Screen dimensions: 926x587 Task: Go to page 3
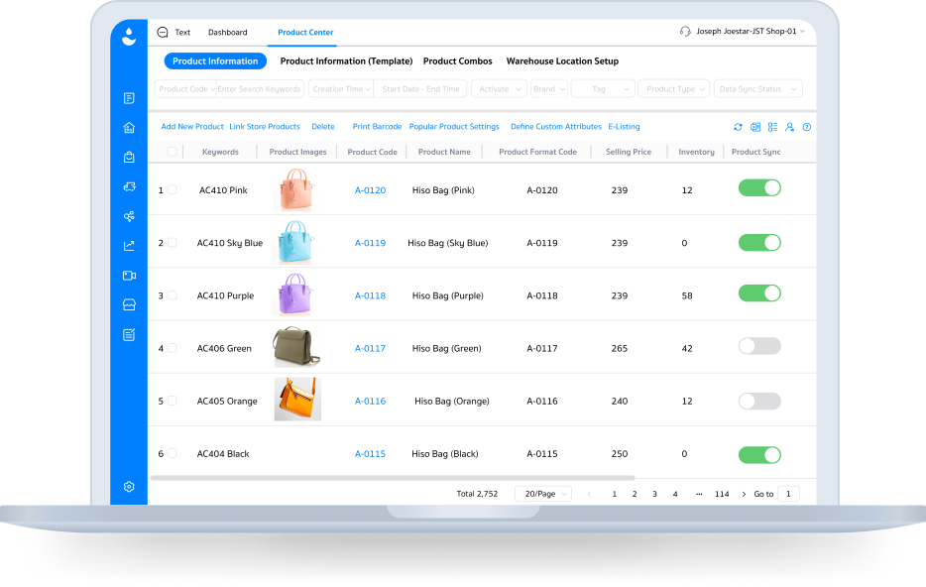tap(654, 494)
